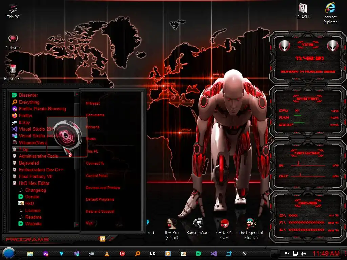Click the PROGRAMS button
Screen dimensions: 347x260
(x=27, y=239)
